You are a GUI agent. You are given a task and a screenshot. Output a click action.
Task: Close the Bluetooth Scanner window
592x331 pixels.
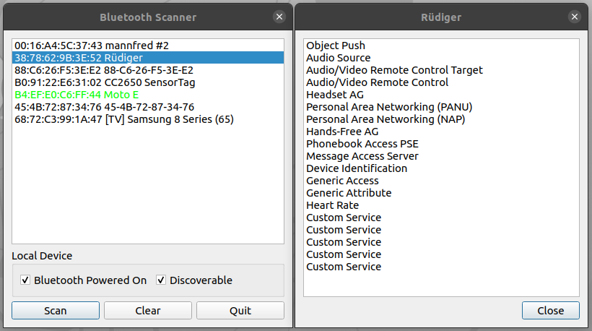tap(279, 17)
